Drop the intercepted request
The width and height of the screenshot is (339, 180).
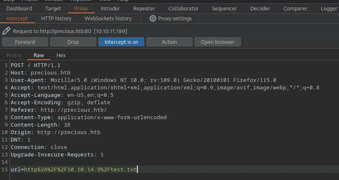click(x=73, y=42)
